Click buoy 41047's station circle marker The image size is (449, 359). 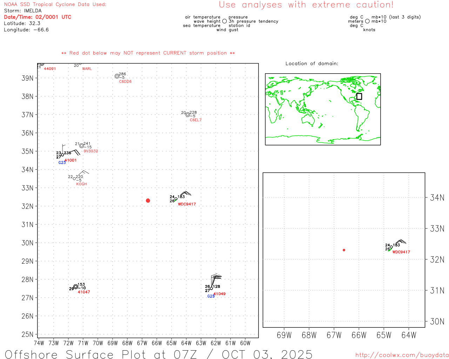(x=76, y=287)
